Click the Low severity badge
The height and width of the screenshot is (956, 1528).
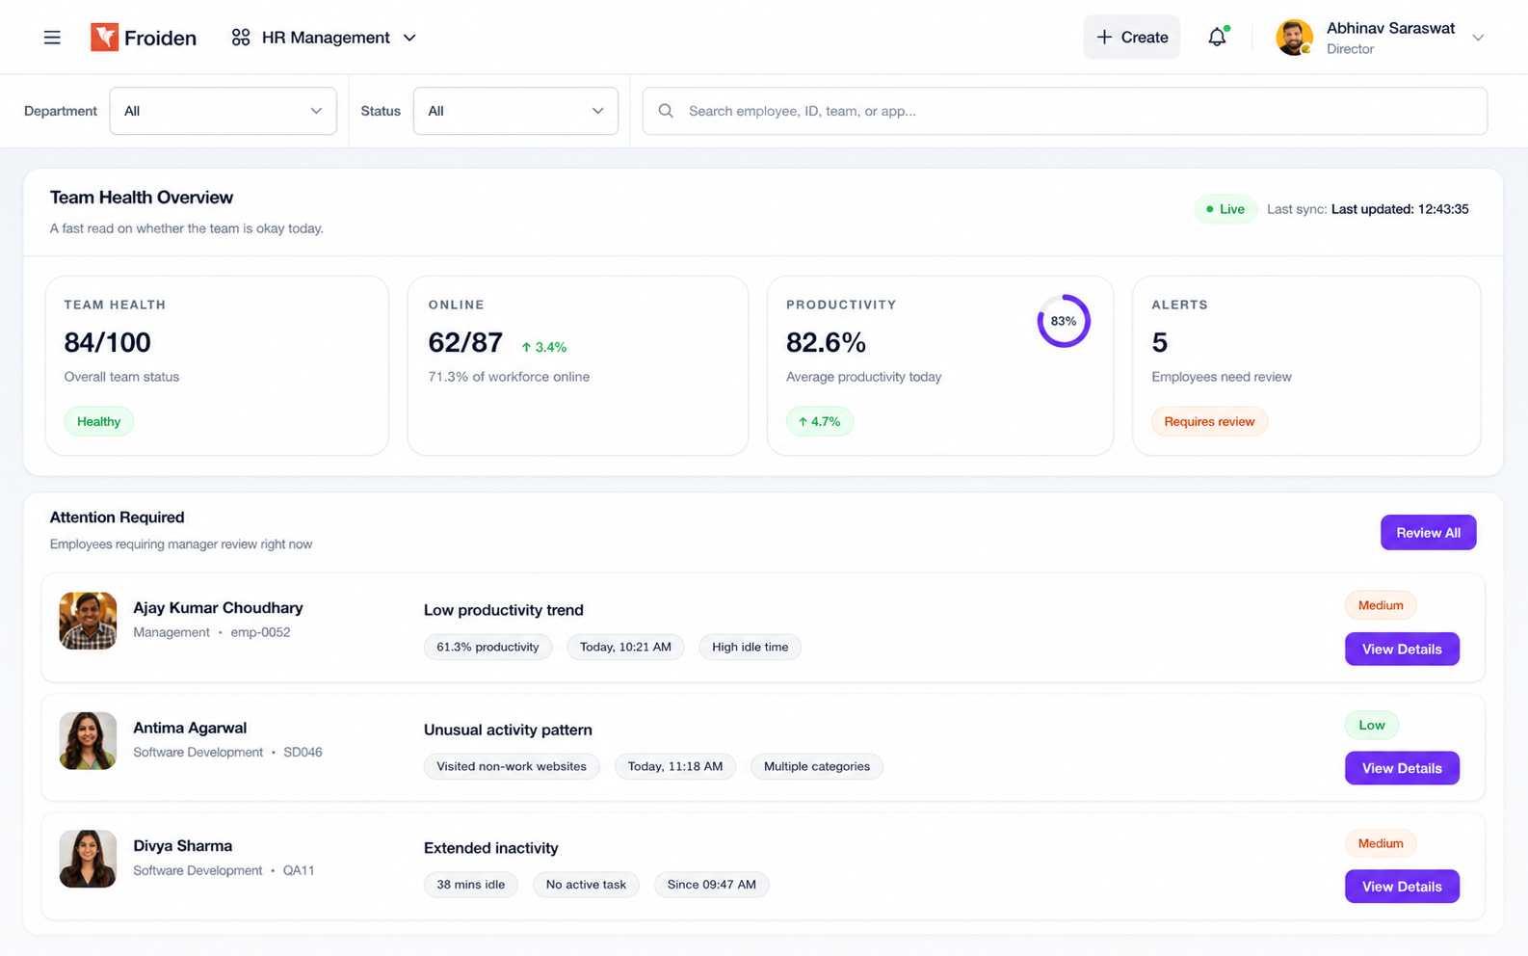point(1371,725)
